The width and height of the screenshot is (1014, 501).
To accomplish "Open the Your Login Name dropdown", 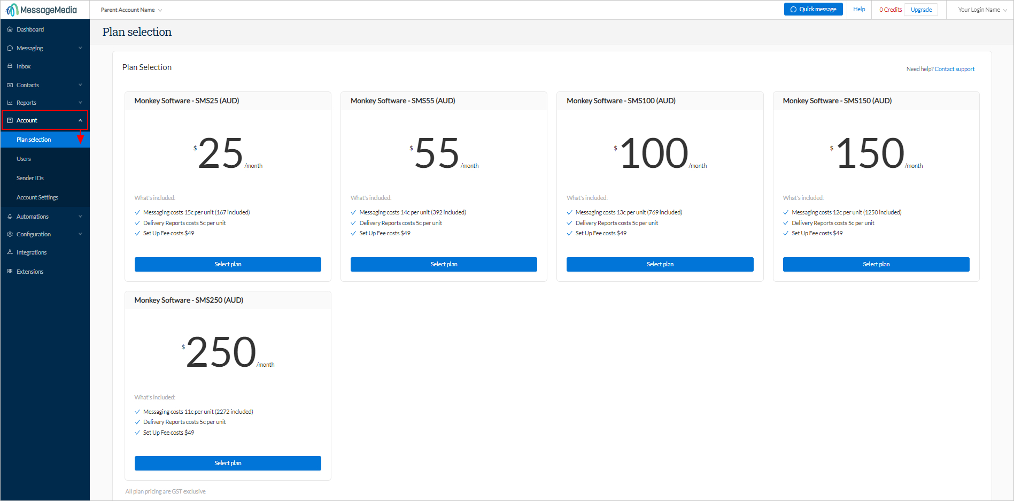I will click(x=982, y=10).
